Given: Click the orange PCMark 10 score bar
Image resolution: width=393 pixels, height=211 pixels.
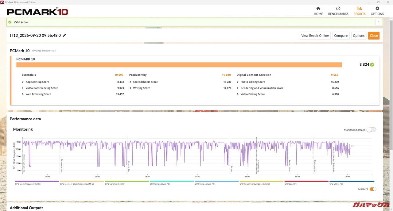Looking at the screenshot, I should (x=179, y=65).
